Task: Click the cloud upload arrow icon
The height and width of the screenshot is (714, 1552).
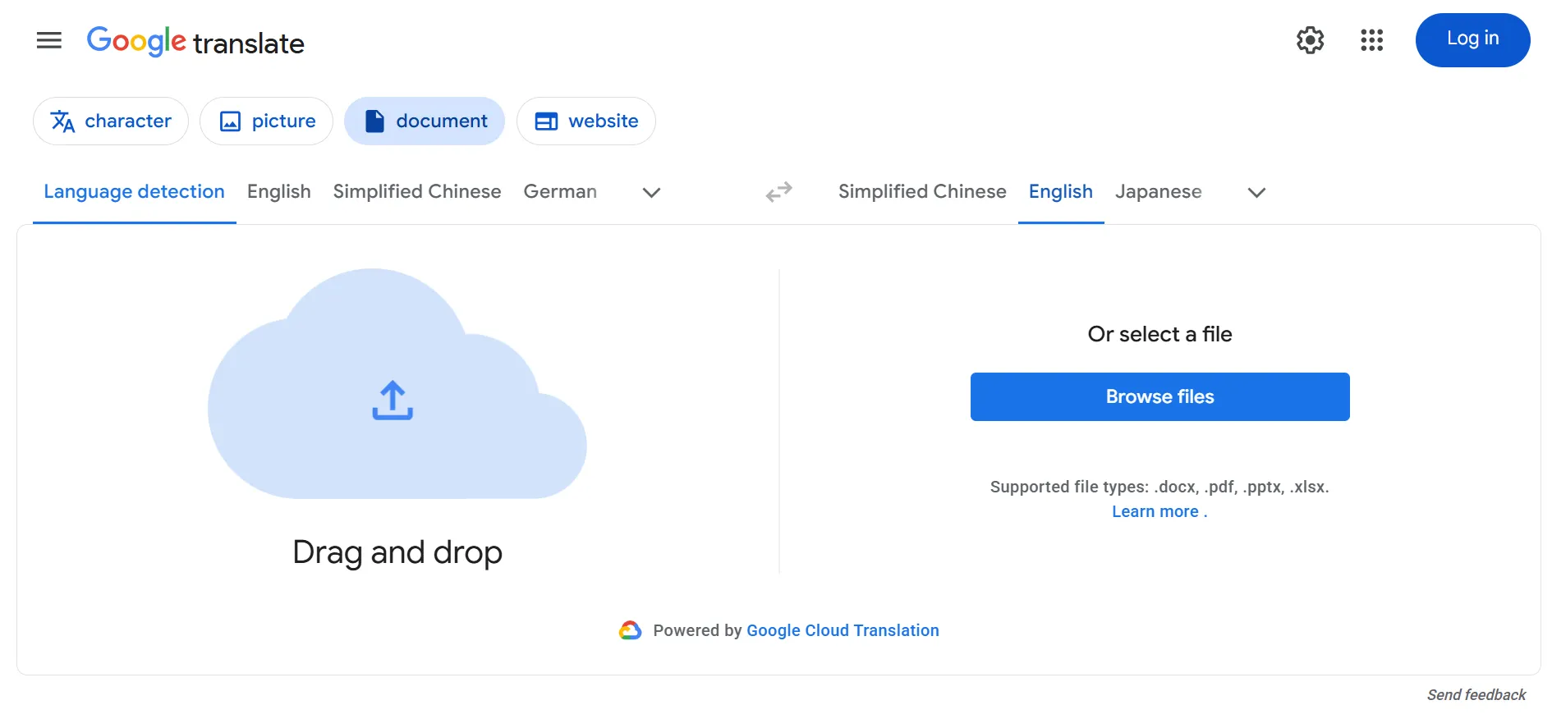Action: (x=393, y=400)
